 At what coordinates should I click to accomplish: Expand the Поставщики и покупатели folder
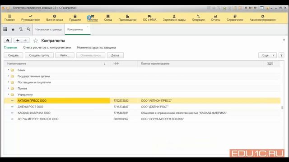[x=8, y=82]
